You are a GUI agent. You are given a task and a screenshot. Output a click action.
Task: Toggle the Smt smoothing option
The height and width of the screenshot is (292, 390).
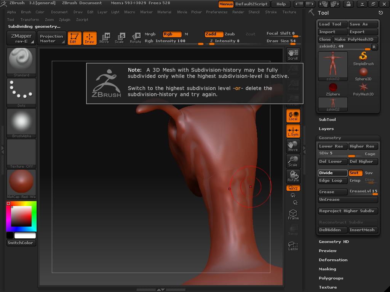pos(355,173)
